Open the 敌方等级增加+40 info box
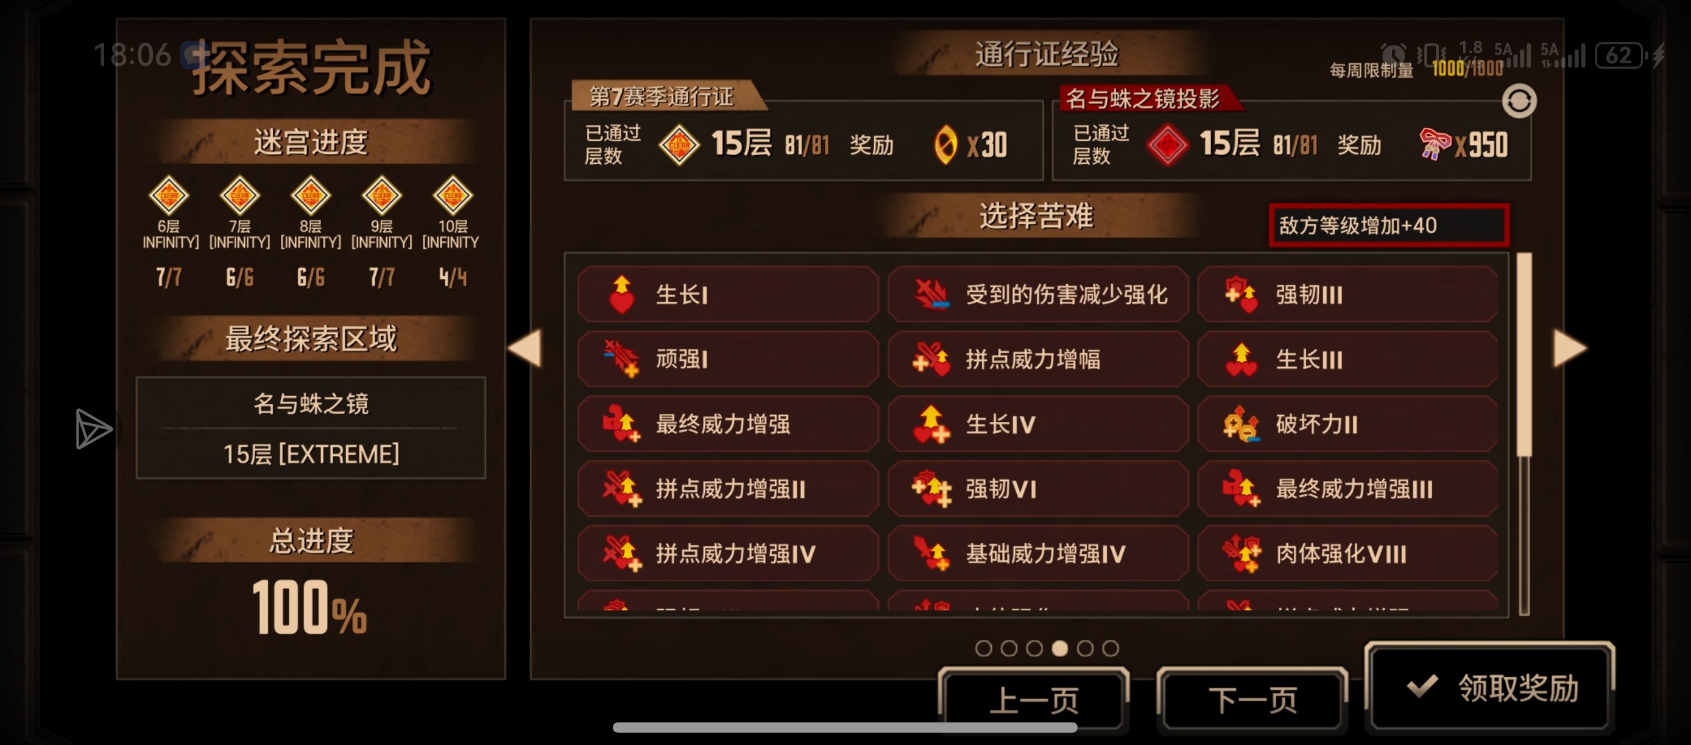 (1388, 225)
